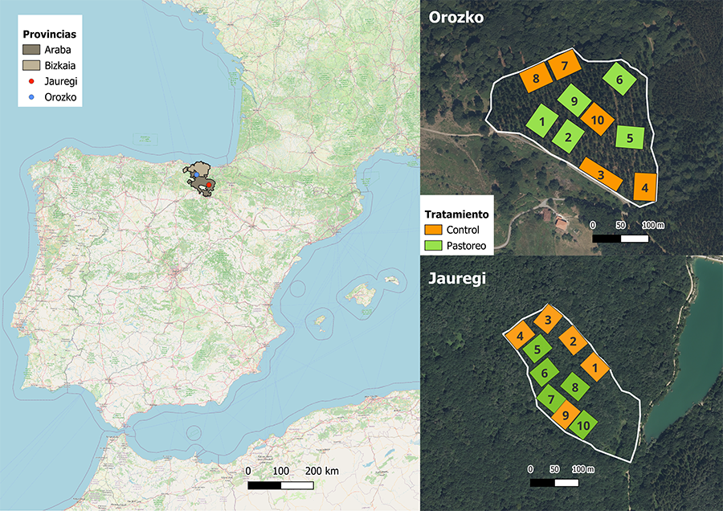
Task: Click the meter scale bar in the Jauregi panel
Action: point(554,482)
